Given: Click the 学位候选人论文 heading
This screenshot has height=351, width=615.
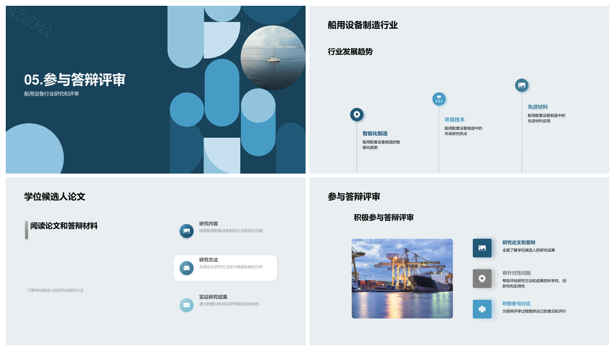Looking at the screenshot, I should (x=54, y=197).
